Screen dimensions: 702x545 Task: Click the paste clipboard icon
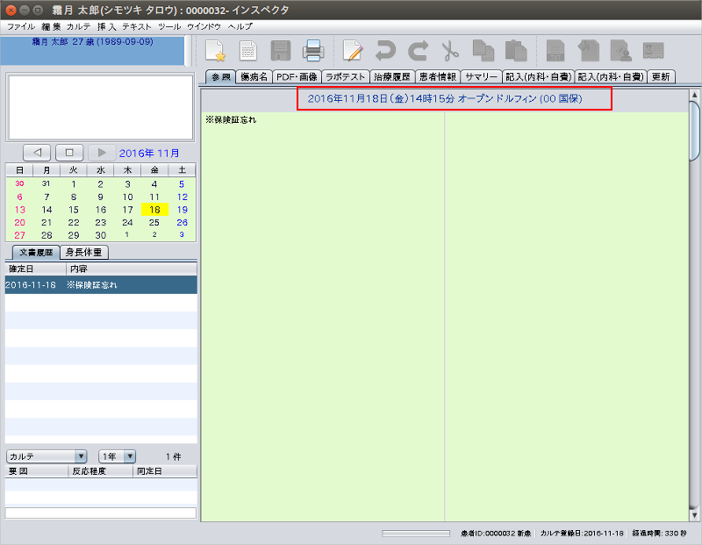click(x=515, y=51)
